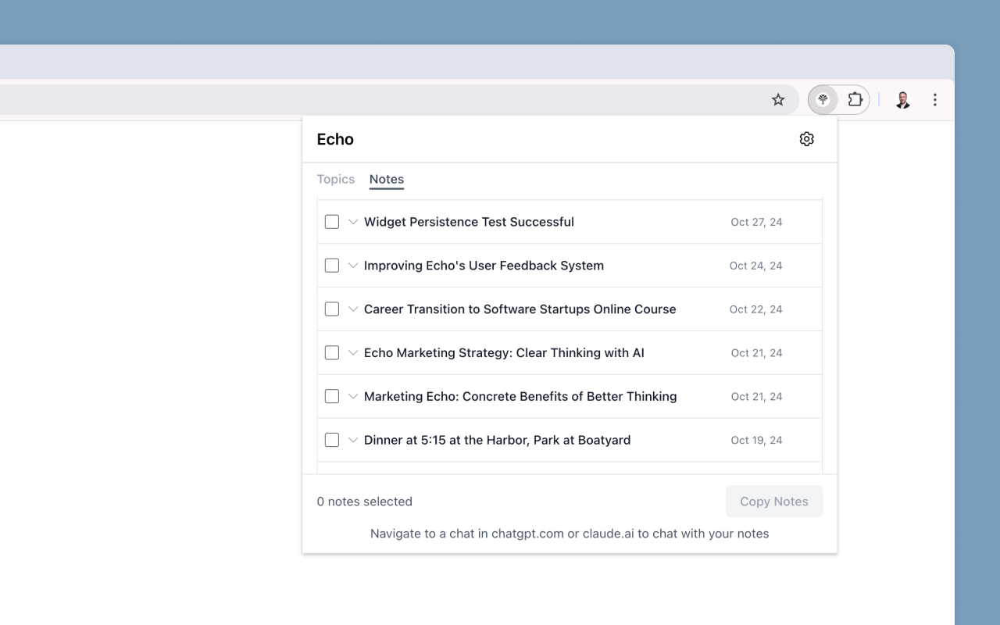Click Career Transition to Software Startups title

(520, 309)
